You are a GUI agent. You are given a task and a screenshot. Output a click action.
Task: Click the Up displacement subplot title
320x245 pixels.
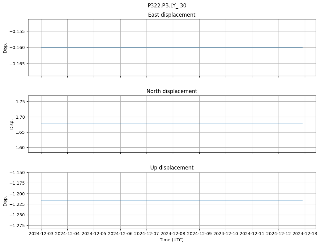click(172, 168)
